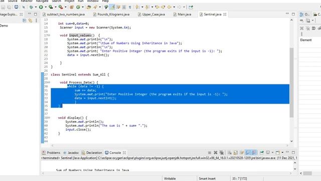Viewport: 321px width, 181px height.
Task: Open the Problems view tab
Action: click(51, 153)
